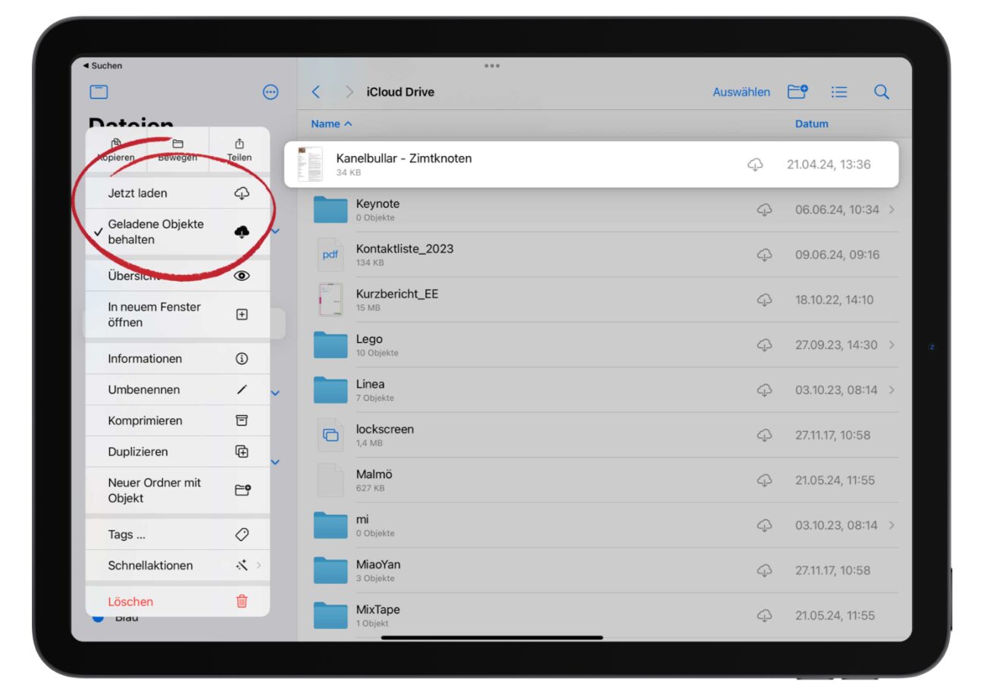Open the mi folder icon
The image size is (984, 700).
pyautogui.click(x=331, y=525)
